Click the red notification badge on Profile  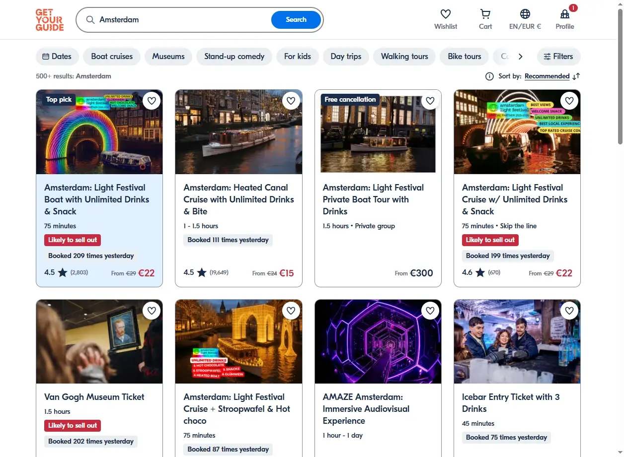(573, 8)
